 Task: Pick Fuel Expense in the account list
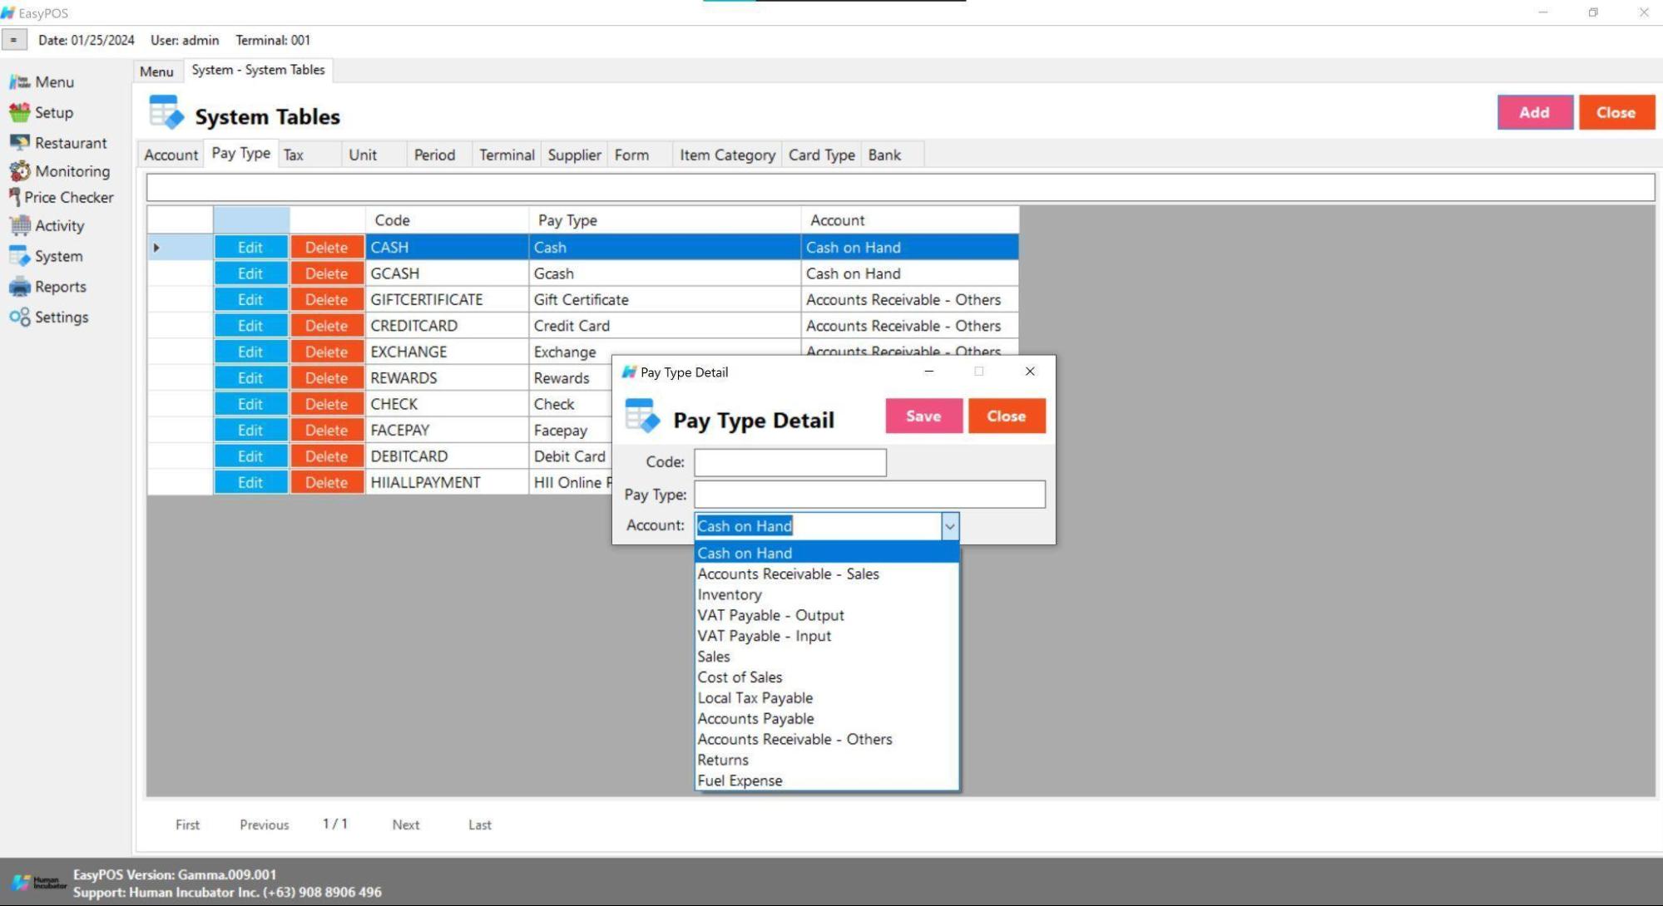[x=739, y=780]
